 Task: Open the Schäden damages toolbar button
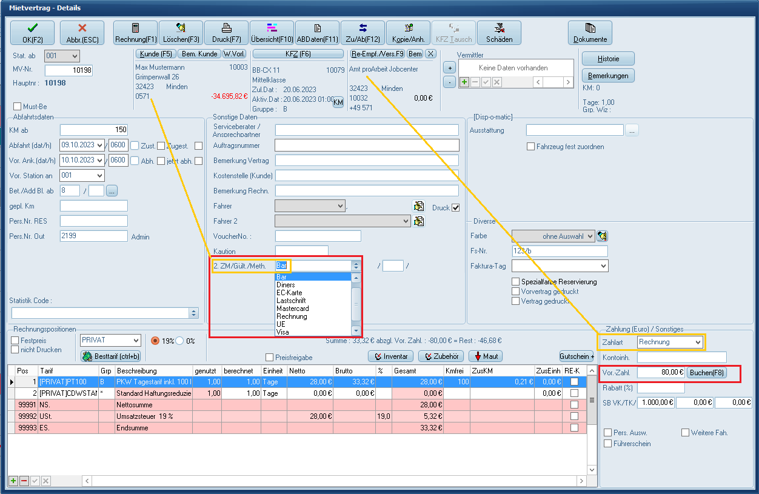pos(499,33)
